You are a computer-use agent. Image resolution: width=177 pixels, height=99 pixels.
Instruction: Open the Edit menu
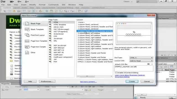(9, 5)
